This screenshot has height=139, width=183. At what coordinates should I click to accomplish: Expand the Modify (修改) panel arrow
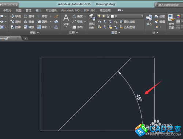click(x=38, y=33)
